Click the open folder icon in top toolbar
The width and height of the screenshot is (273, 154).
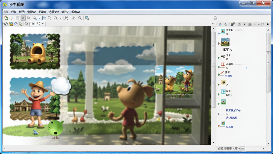click(x=6, y=18)
